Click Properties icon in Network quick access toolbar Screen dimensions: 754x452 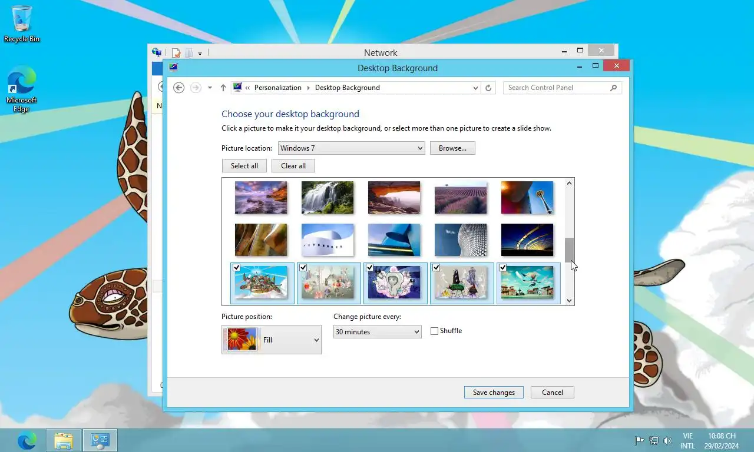(x=176, y=53)
